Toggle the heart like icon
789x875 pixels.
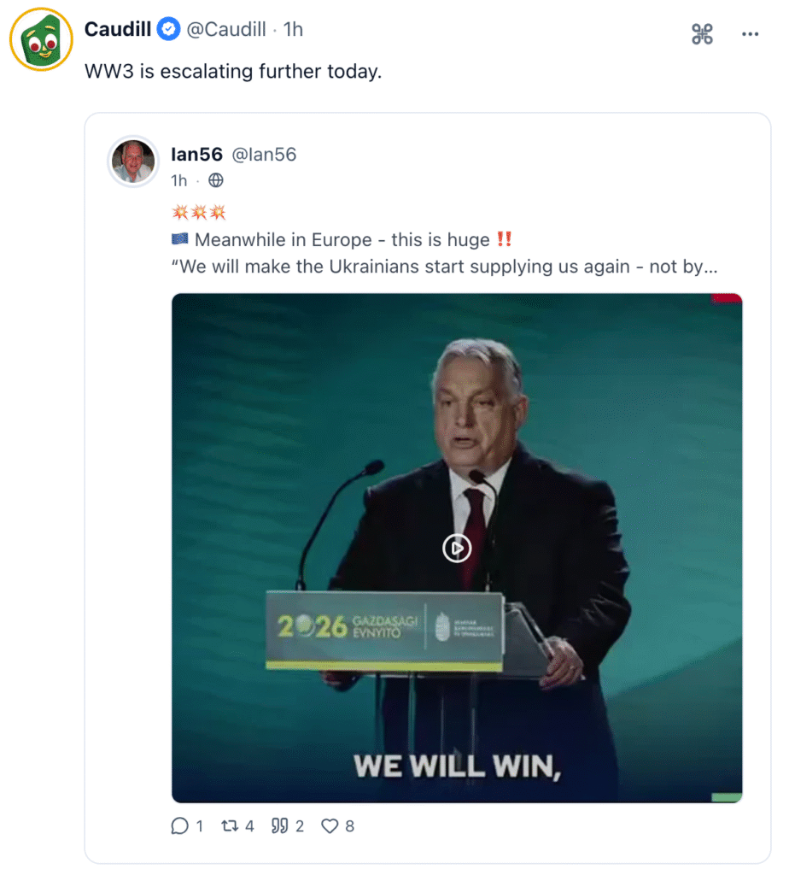pos(330,825)
